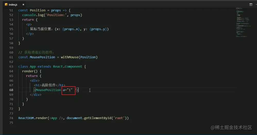Click 'Position' constant name on line 51

coord(38,10)
